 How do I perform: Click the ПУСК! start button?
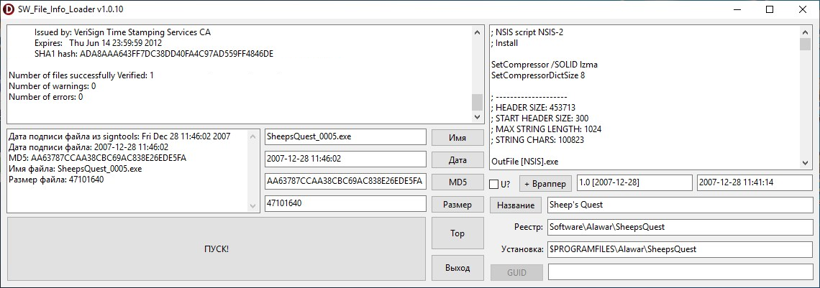tap(216, 249)
